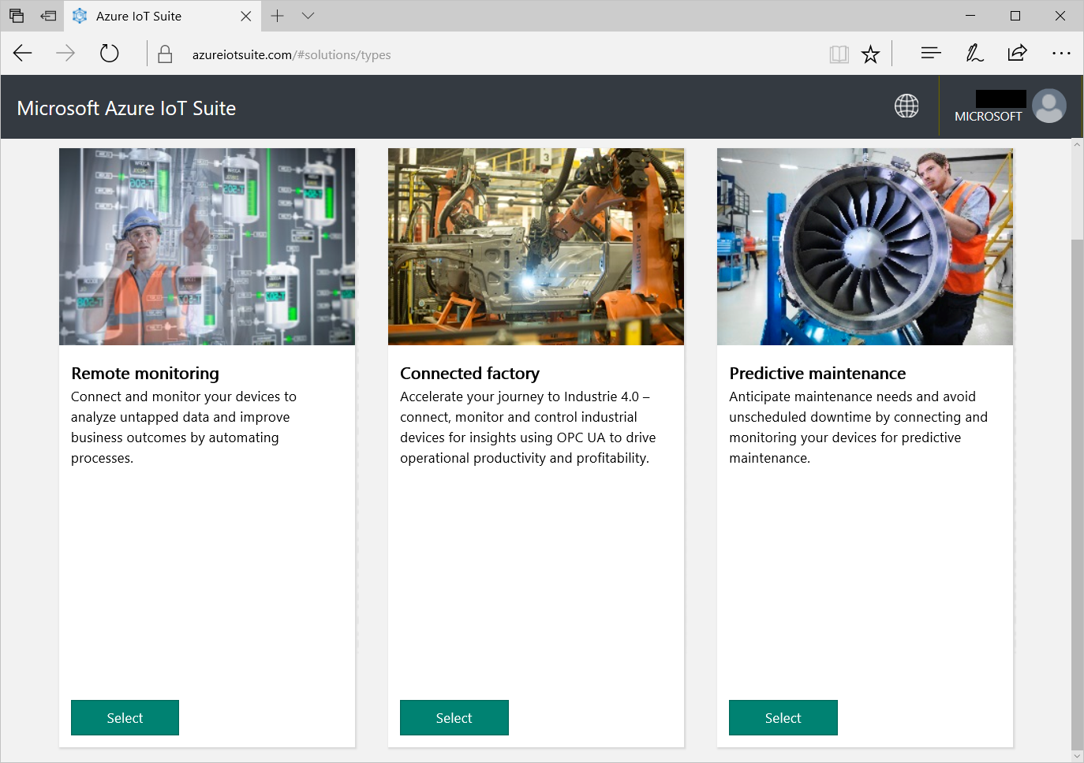The width and height of the screenshot is (1084, 763).
Task: Go back to the previous page
Action: 23,54
